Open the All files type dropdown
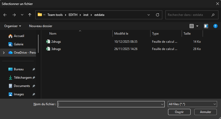Viewport: 221px width, 119px height. 192,104
